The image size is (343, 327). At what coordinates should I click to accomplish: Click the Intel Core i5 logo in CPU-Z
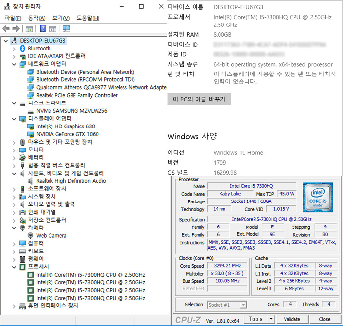(318, 198)
